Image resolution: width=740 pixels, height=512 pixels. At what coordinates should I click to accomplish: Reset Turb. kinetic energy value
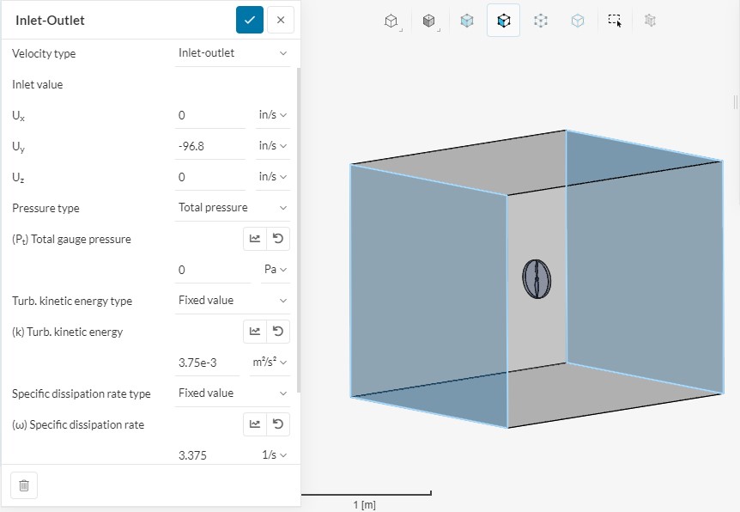(x=278, y=331)
